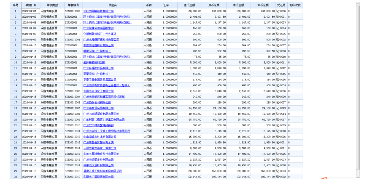Click the 本币余额 column header
375x183 pixels.
point(263,5)
